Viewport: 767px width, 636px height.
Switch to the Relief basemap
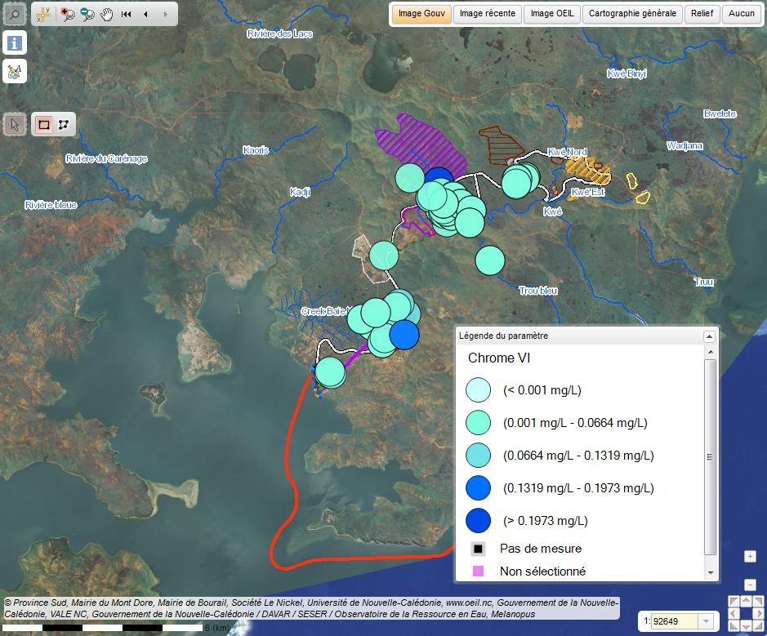click(x=702, y=14)
